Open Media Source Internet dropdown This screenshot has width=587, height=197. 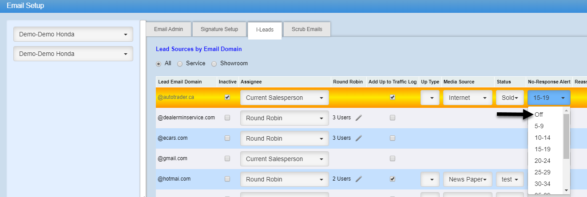(467, 98)
